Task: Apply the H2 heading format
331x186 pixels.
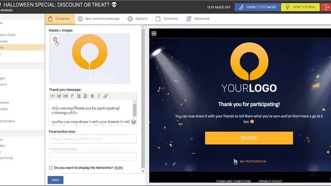Action: [59, 96]
